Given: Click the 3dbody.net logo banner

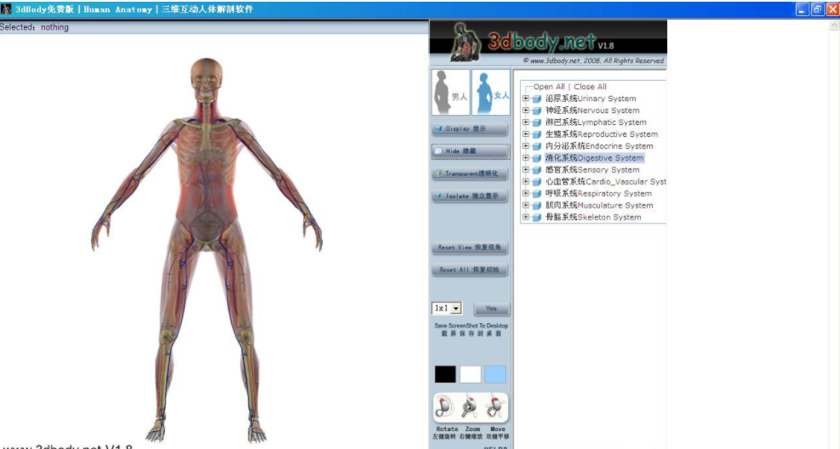Looking at the screenshot, I should pos(548,41).
